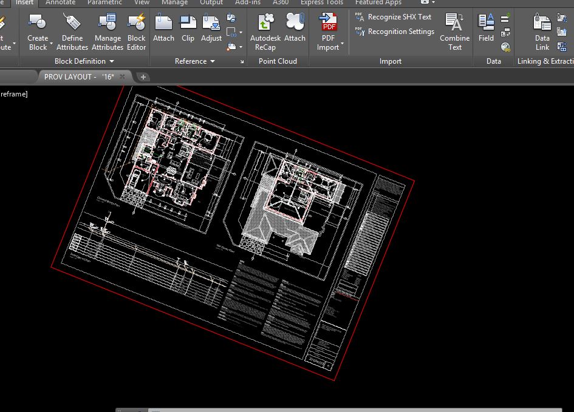574x412 pixels.
Task: Add a new drawing tab with plus button
Action: click(143, 76)
